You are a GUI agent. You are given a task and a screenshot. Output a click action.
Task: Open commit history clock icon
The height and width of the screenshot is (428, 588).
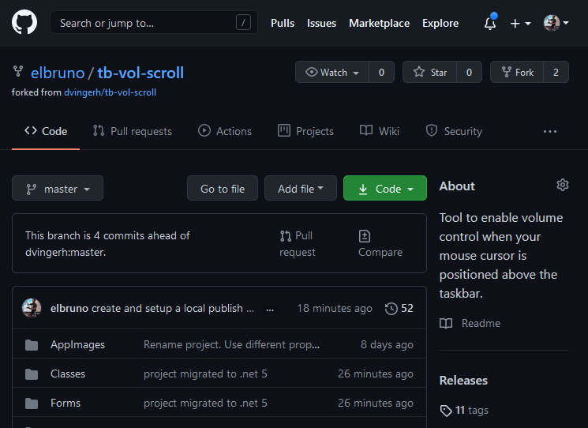tap(391, 308)
